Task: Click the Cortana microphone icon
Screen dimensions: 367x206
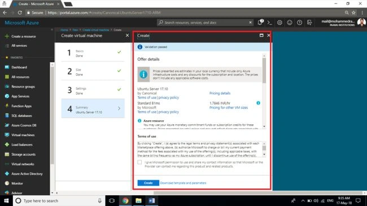Action: [100, 200]
